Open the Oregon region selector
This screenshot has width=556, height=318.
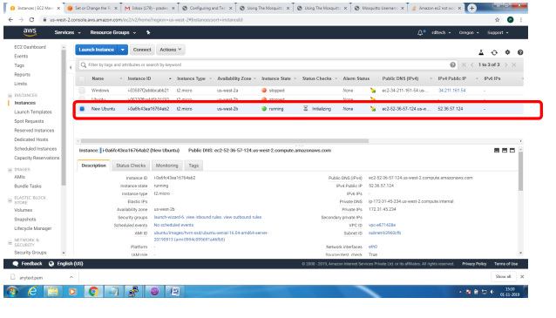[469, 32]
